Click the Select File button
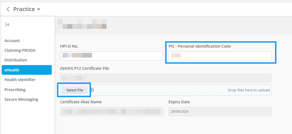 coord(75,90)
